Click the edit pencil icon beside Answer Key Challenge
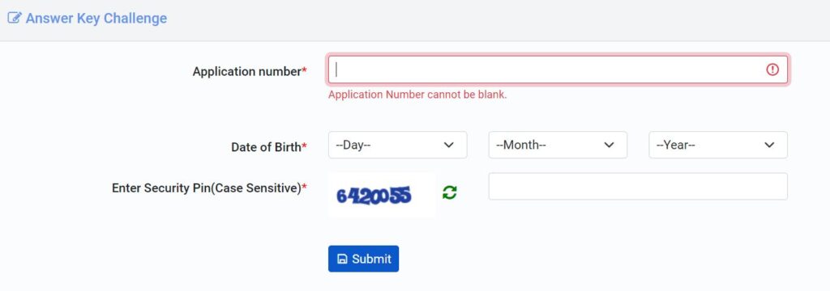 coord(14,18)
